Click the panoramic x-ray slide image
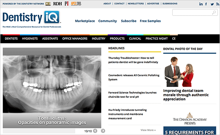Screen dimensions: 220x135 52,84
